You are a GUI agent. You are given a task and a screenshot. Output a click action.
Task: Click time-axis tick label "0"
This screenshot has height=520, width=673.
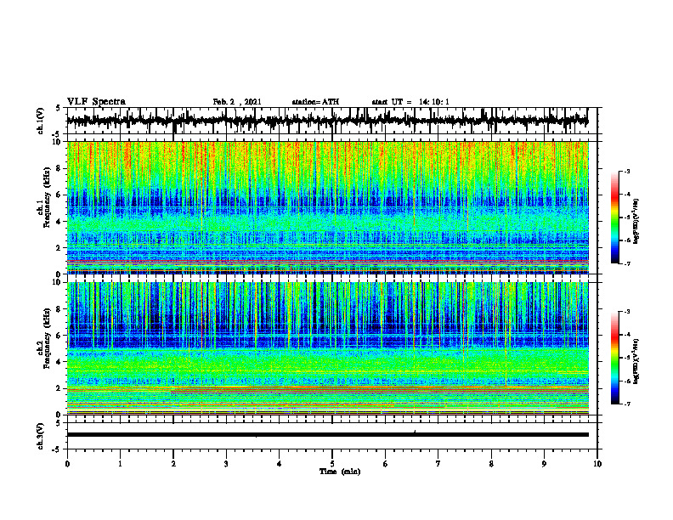[x=67, y=464]
